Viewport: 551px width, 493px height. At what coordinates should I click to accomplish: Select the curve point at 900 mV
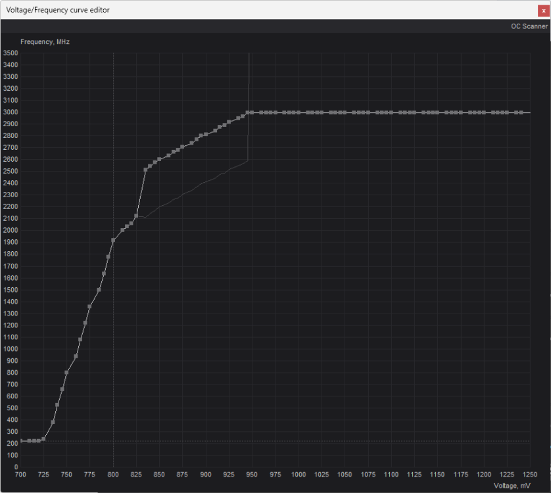[206, 134]
